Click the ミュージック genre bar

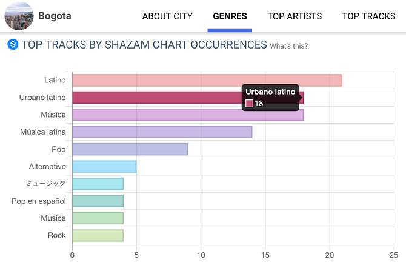point(98,184)
